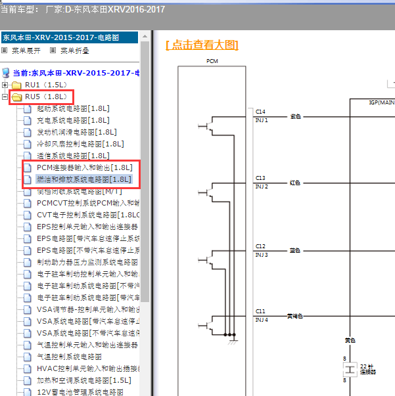
Task: Open 发动机润滑电路图[1.8L] item
Action: point(77,133)
